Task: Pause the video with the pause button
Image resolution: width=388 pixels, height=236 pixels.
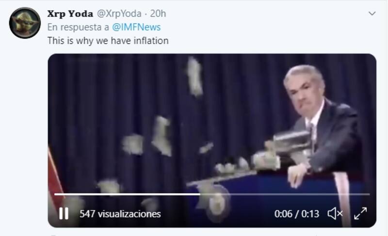Action: (64, 213)
